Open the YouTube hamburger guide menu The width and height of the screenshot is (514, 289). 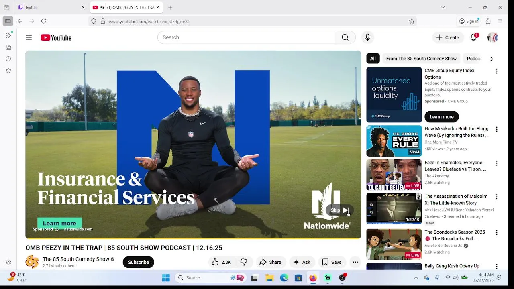coord(29,37)
